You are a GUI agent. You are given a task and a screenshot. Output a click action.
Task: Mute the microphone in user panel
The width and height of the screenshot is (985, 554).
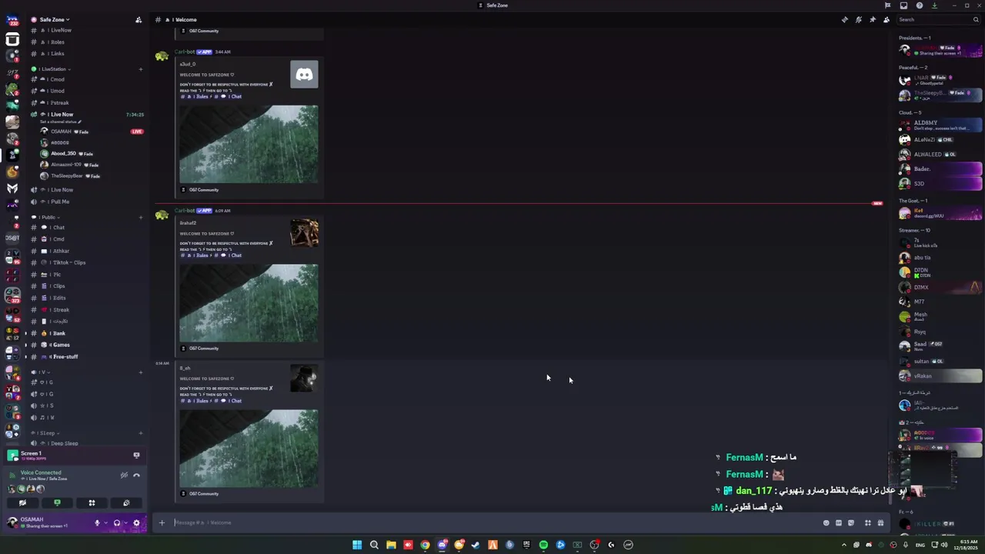click(97, 523)
